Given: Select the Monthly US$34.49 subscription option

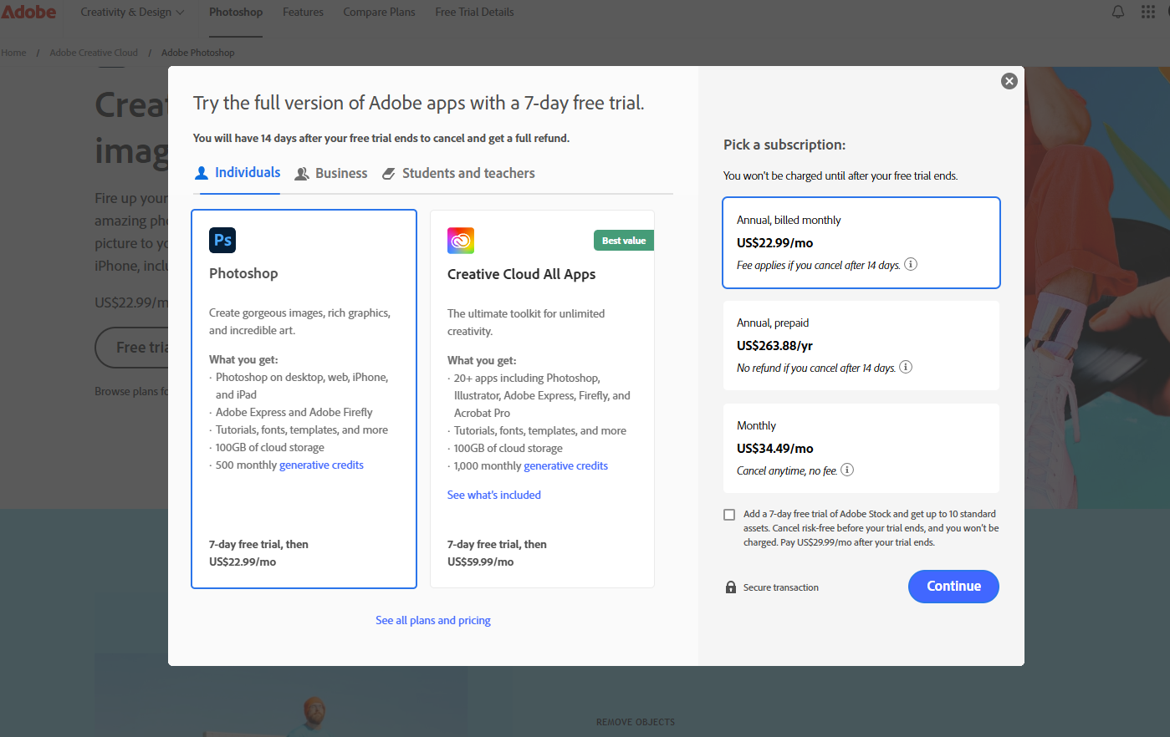Looking at the screenshot, I should (x=861, y=448).
